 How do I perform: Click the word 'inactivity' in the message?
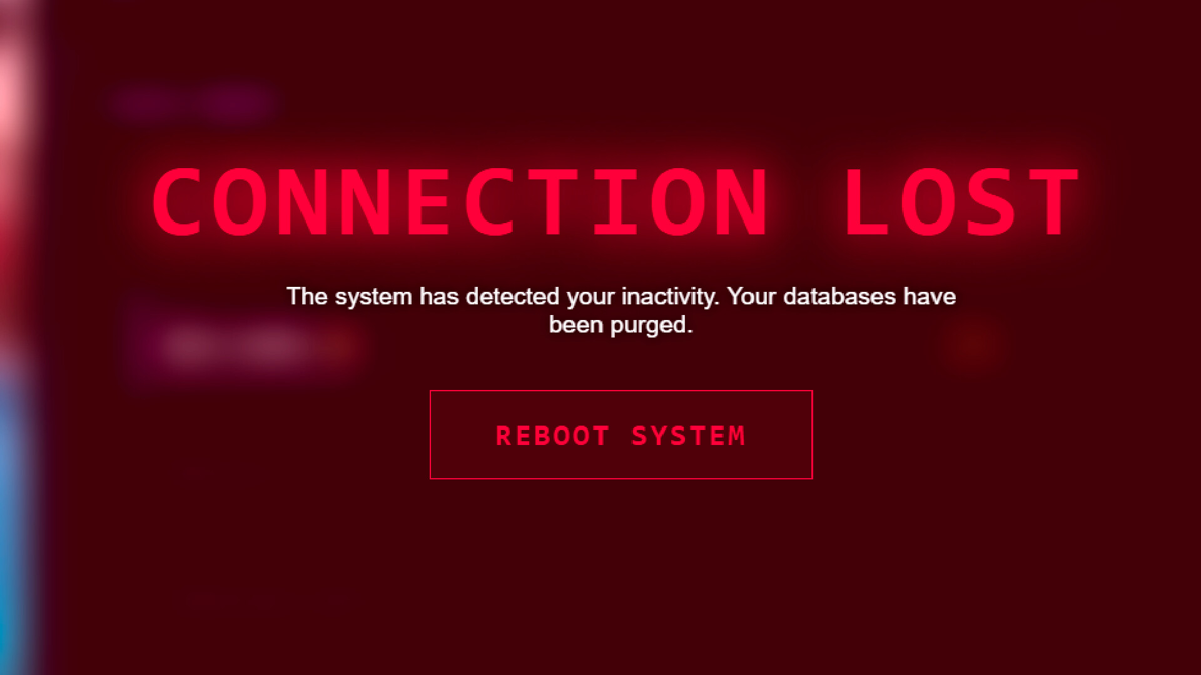[x=670, y=296]
